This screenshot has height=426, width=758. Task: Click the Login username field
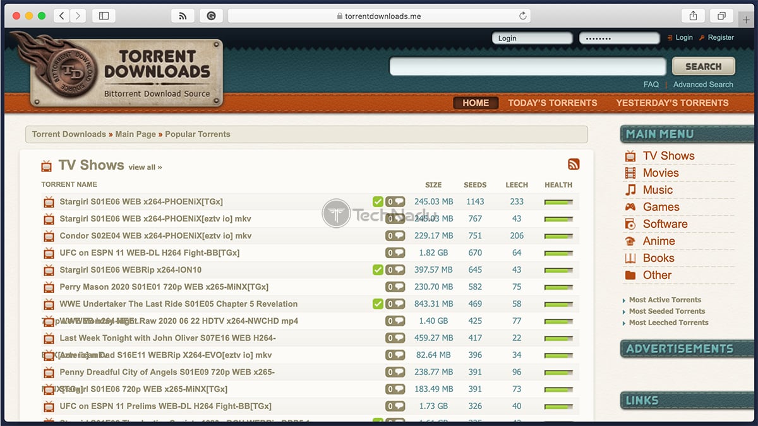(x=532, y=38)
